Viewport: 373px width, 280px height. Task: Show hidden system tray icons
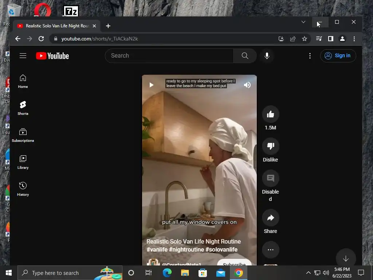pyautogui.click(x=308, y=273)
